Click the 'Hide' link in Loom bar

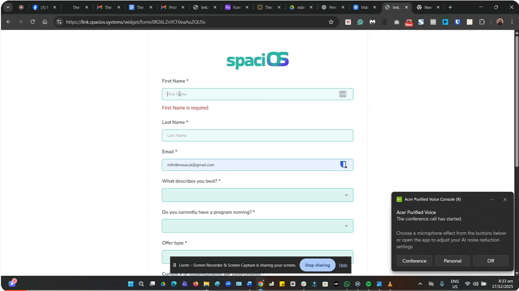click(343, 265)
